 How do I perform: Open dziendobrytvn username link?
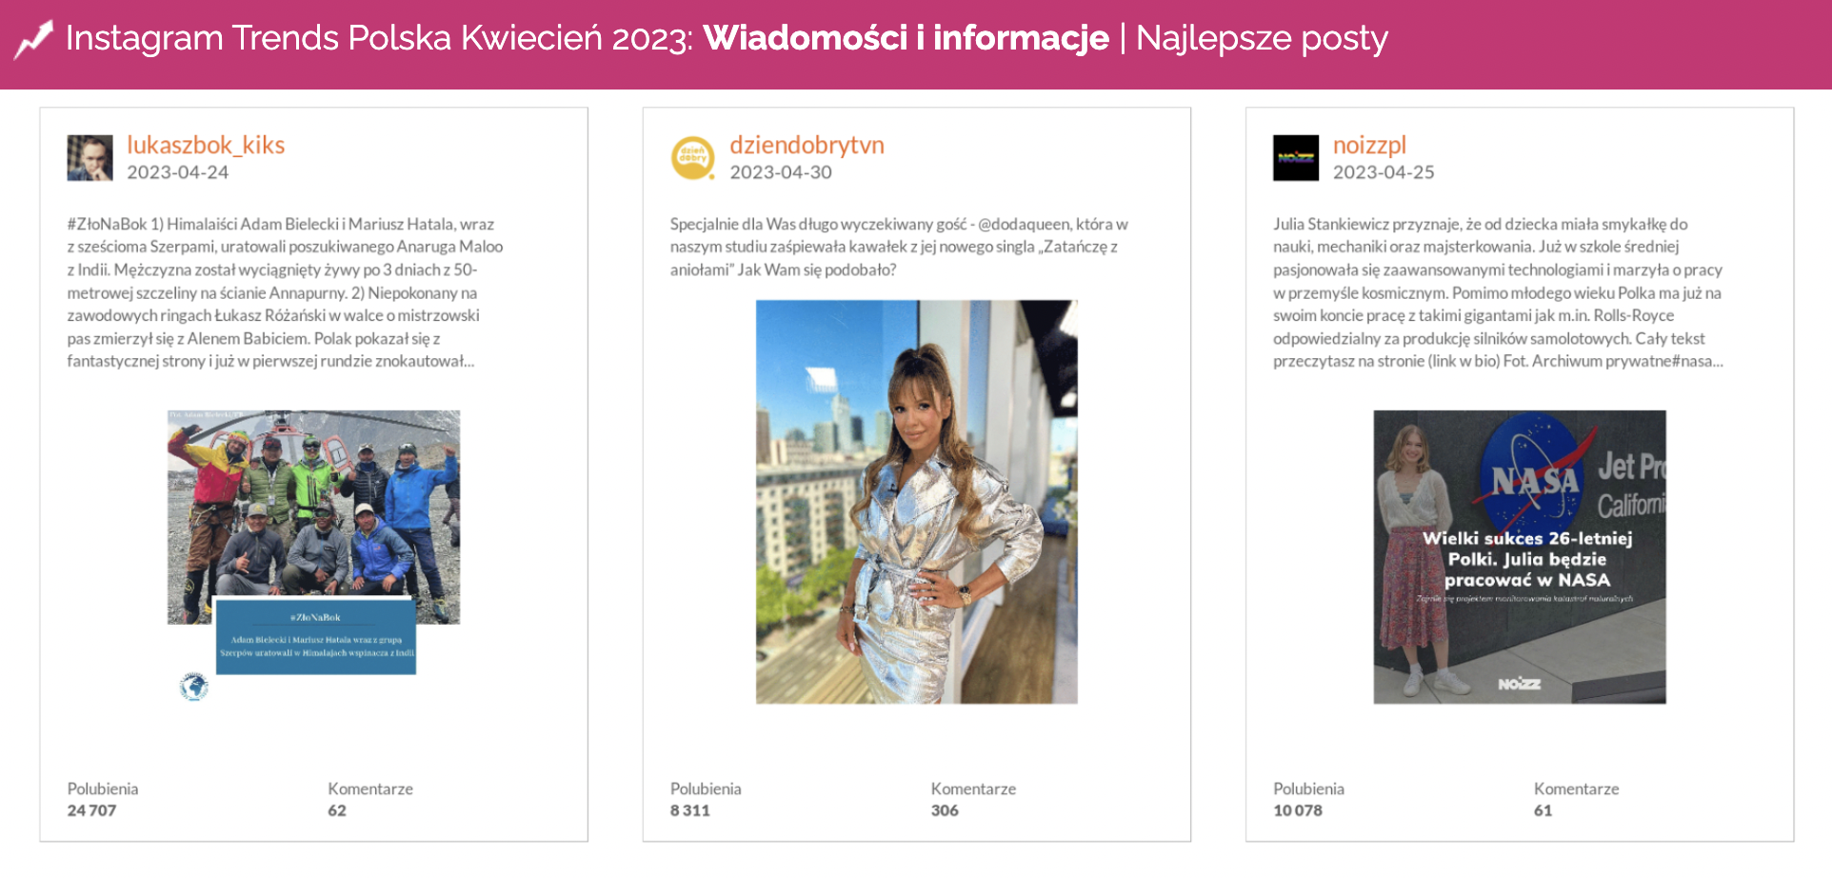click(806, 145)
